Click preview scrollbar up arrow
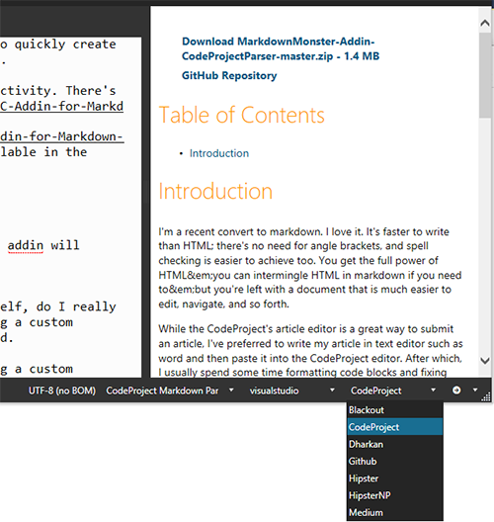Image resolution: width=494 pixels, height=522 pixels. point(485,23)
